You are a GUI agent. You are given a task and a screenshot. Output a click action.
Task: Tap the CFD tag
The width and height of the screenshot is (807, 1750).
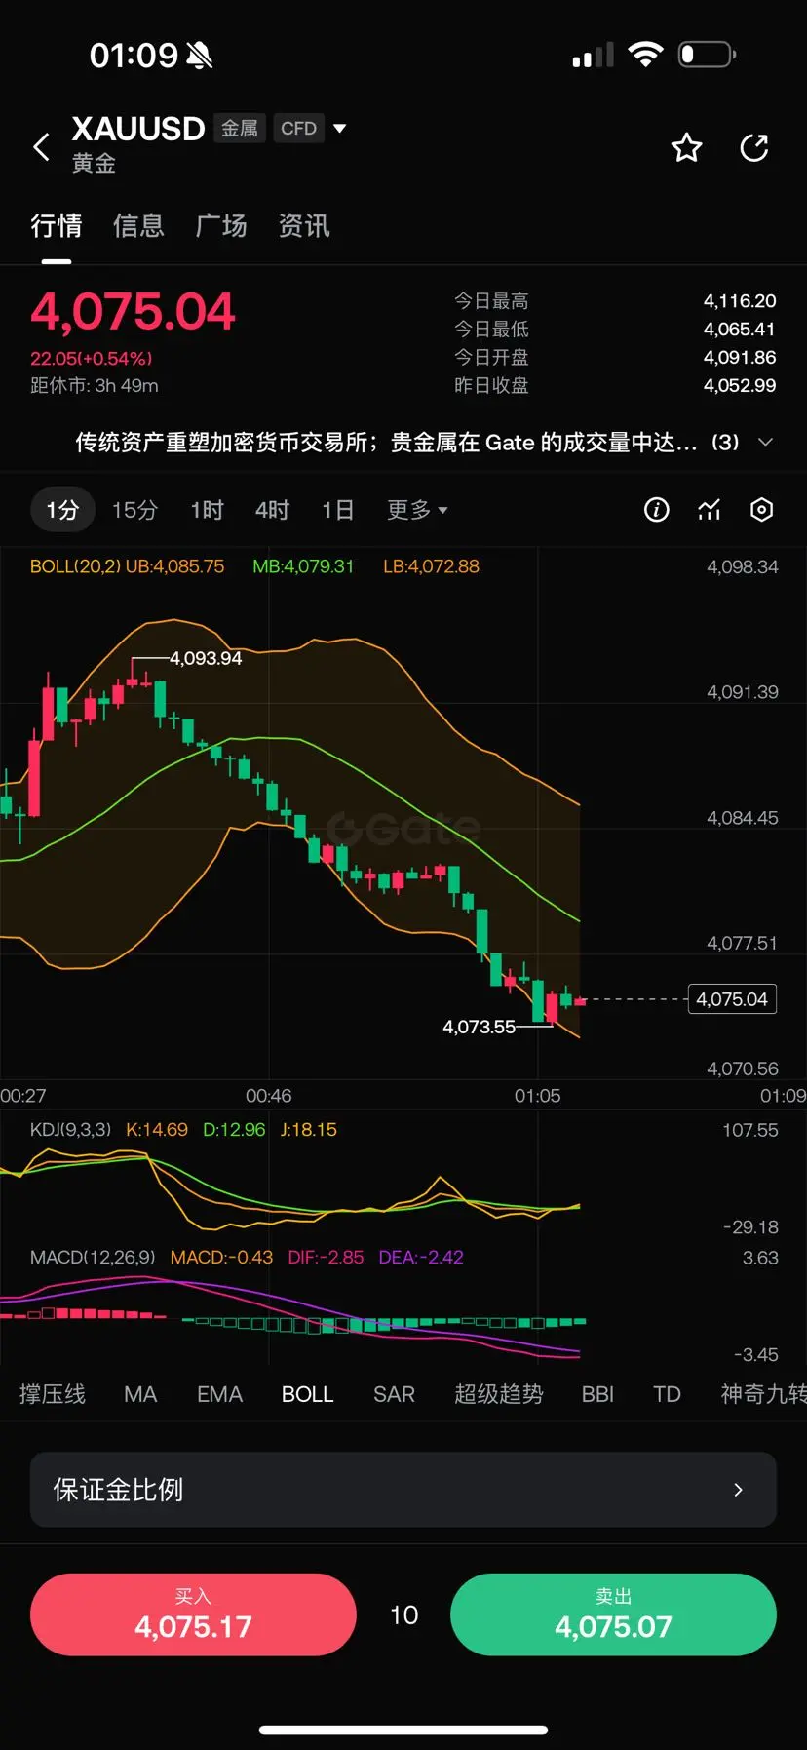point(298,128)
